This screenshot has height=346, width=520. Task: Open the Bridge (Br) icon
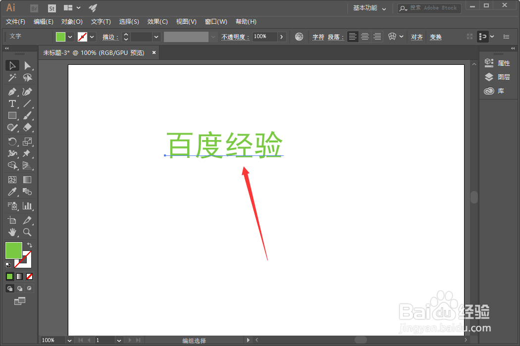(x=34, y=8)
